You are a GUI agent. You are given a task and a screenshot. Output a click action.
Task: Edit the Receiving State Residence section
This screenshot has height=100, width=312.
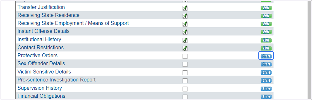266,16
